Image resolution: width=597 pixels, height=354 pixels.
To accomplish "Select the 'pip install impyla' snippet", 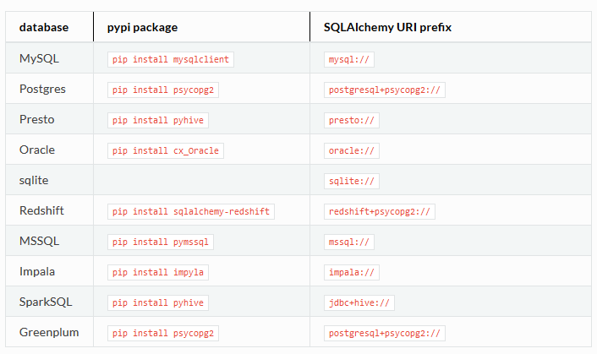I will point(157,273).
